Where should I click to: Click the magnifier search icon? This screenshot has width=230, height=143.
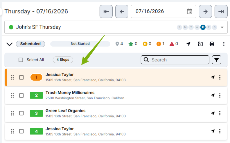[x=146, y=60]
